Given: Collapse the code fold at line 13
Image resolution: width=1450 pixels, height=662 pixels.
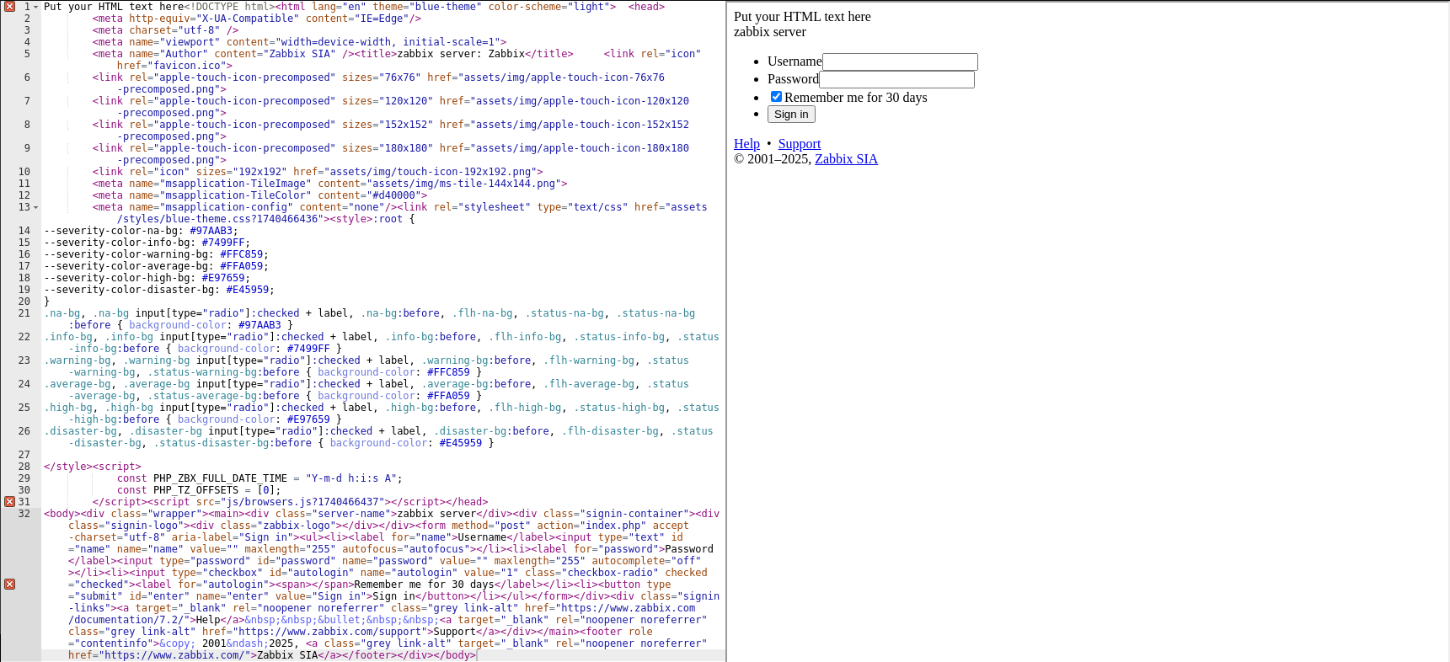Looking at the screenshot, I should (x=35, y=207).
